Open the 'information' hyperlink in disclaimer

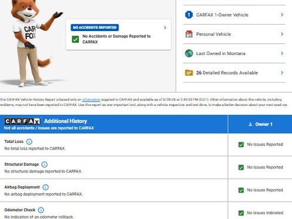click(x=91, y=99)
